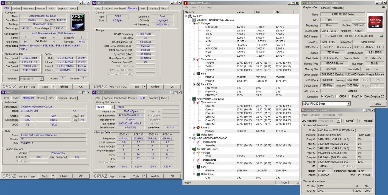
Task: Open the Slot #1 dropdown in SPD tab
Action: click(113, 107)
